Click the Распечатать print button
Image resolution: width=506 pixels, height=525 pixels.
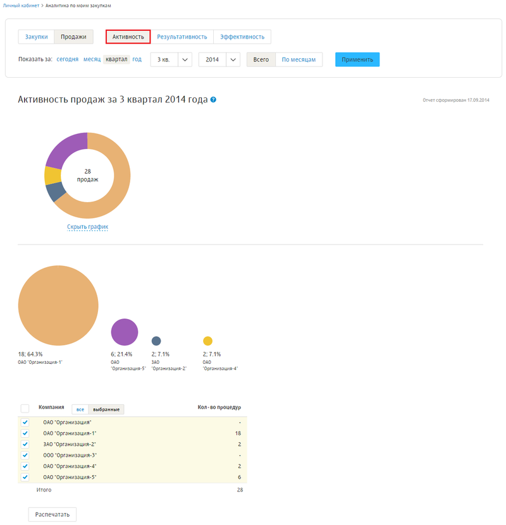click(52, 514)
